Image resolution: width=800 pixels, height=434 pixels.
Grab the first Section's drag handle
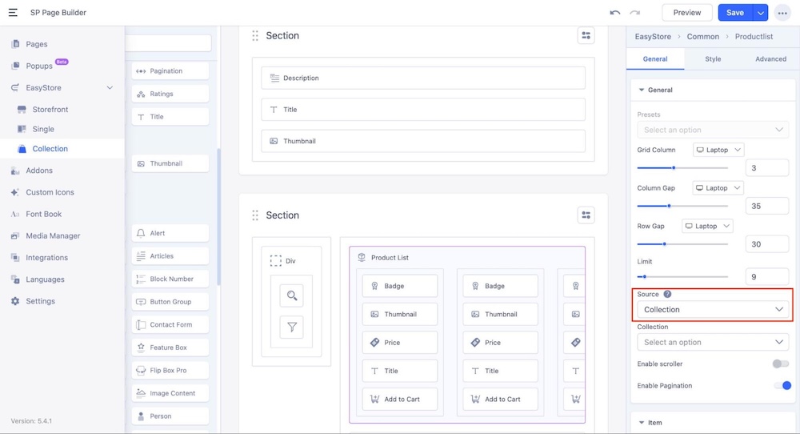[x=255, y=36]
